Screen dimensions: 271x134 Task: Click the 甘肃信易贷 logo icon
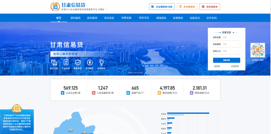(x=55, y=6)
